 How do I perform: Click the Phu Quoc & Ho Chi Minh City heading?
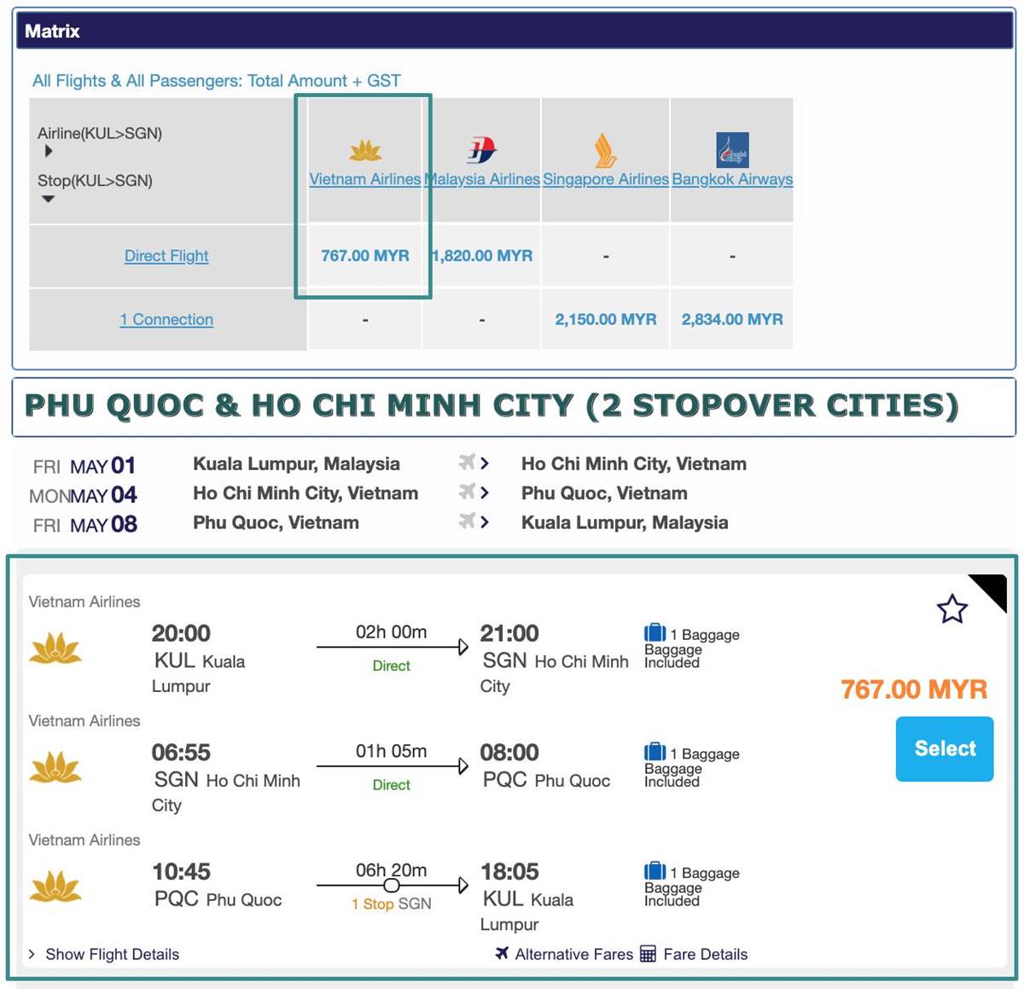(x=492, y=405)
